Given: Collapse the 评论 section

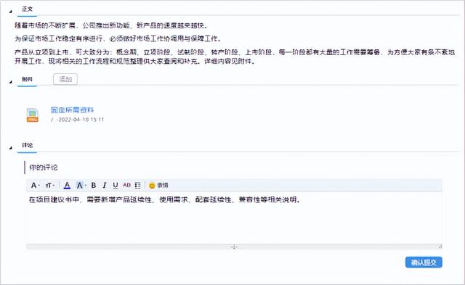Looking at the screenshot, I should tap(11, 148).
